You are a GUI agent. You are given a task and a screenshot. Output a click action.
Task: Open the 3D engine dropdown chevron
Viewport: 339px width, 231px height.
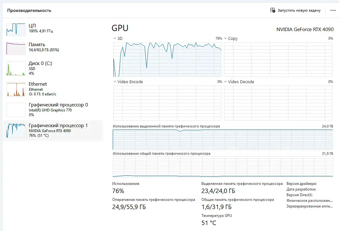pos(115,38)
